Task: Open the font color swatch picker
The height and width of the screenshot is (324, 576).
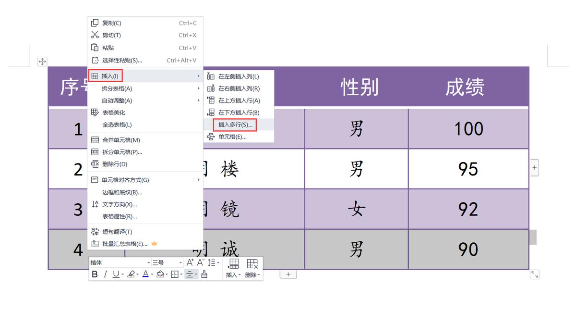Action: [146, 274]
